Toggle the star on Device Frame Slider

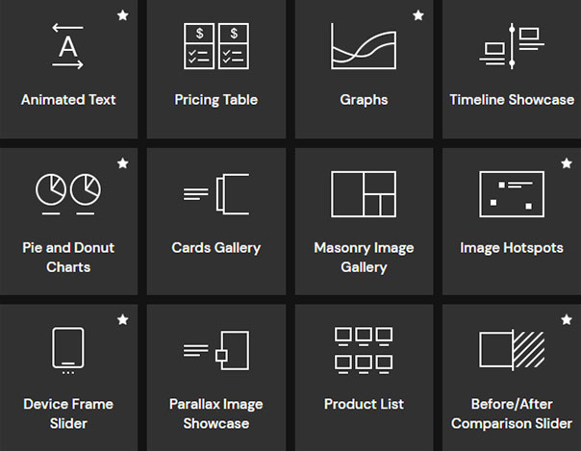click(x=122, y=319)
